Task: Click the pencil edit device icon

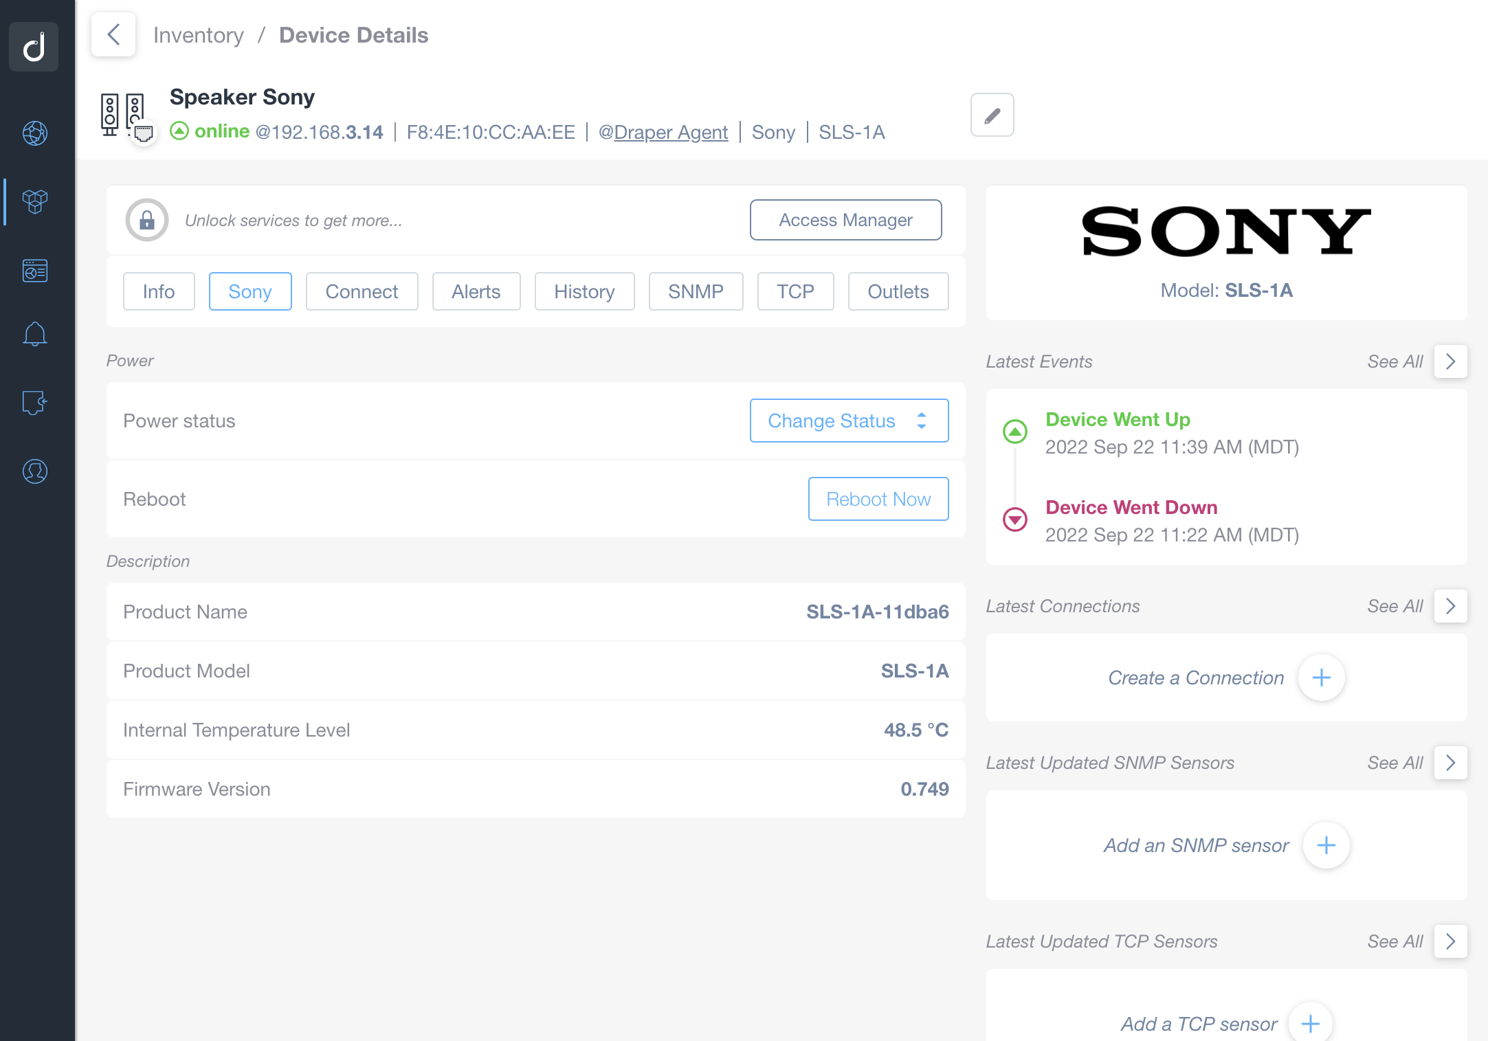Action: [x=992, y=115]
